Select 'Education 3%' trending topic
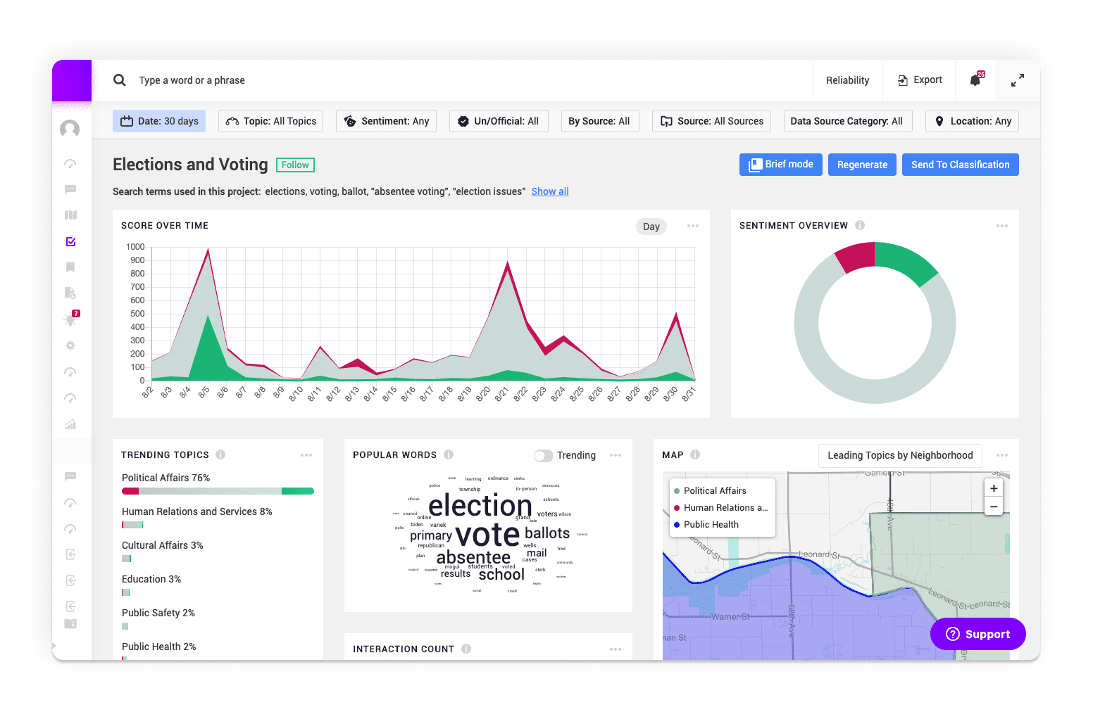Image resolution: width=1093 pixels, height=719 pixels. click(151, 579)
